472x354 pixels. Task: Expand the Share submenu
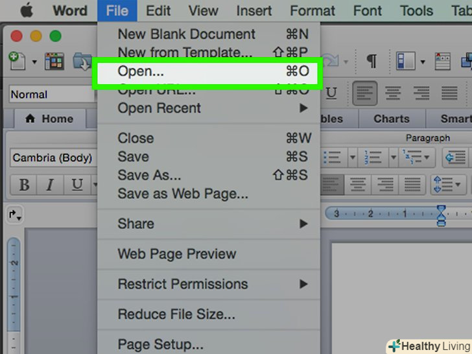point(209,224)
